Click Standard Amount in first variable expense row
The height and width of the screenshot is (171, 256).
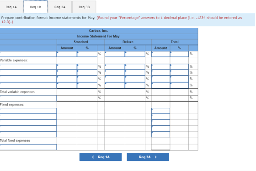(67, 67)
